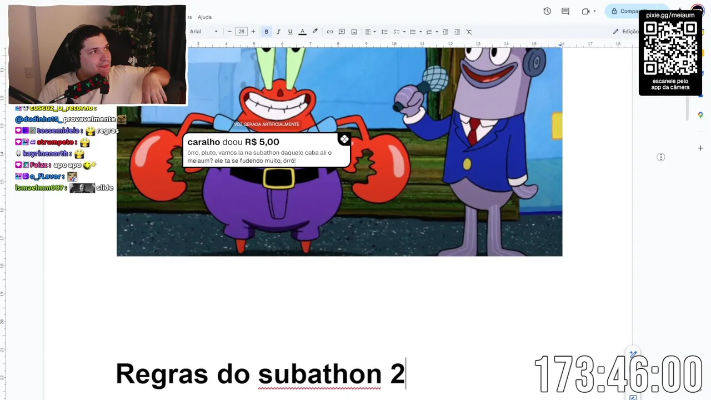711x400 pixels.
Task: Get add-ons with the plus icon
Action: (x=700, y=148)
